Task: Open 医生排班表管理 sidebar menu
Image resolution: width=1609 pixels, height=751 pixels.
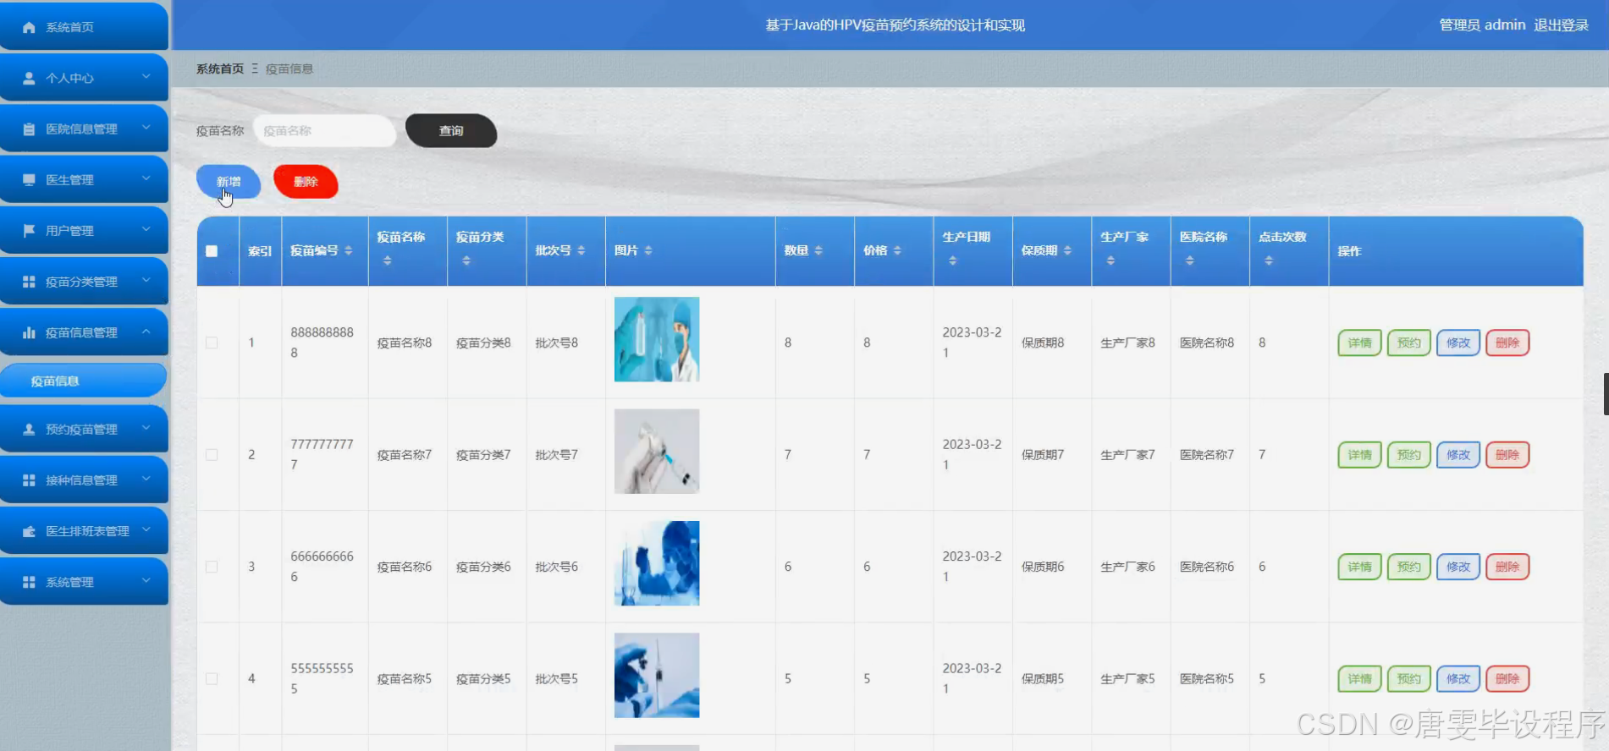Action: click(84, 531)
